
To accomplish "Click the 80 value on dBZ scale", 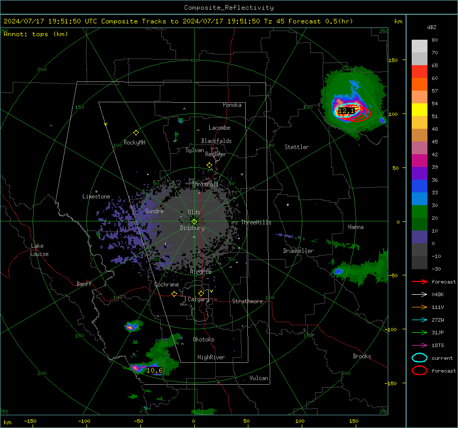I will click(435, 40).
